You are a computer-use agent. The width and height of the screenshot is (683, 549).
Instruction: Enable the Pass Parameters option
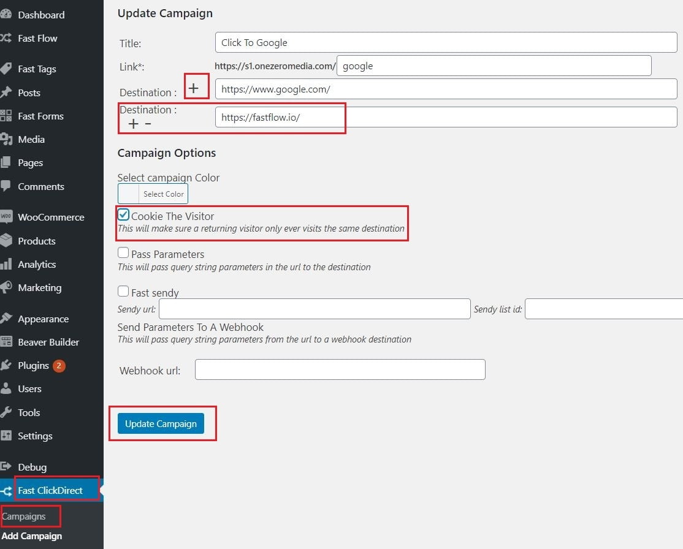click(123, 252)
